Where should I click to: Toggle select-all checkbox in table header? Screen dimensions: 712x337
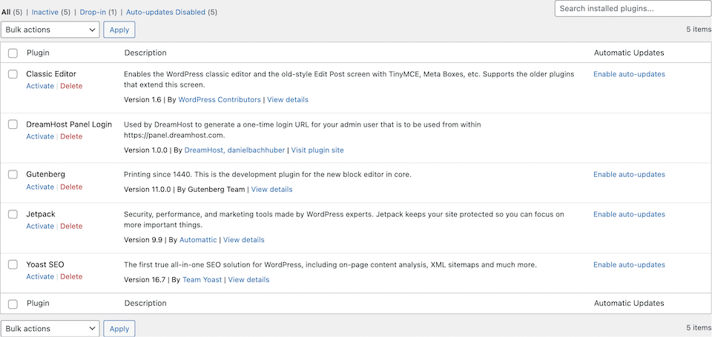pos(13,53)
